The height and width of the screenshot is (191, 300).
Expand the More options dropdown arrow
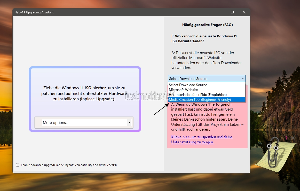click(130, 122)
